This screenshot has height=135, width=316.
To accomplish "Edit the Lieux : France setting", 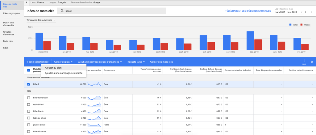I will point(38,2).
